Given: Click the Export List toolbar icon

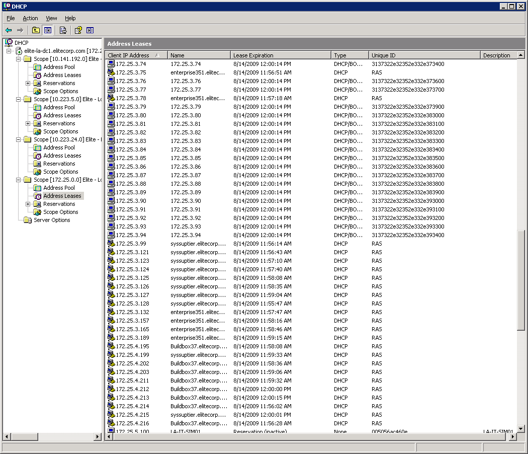Looking at the screenshot, I should coord(62,30).
